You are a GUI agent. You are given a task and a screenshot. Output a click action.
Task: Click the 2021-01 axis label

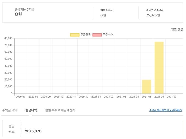[96, 97]
